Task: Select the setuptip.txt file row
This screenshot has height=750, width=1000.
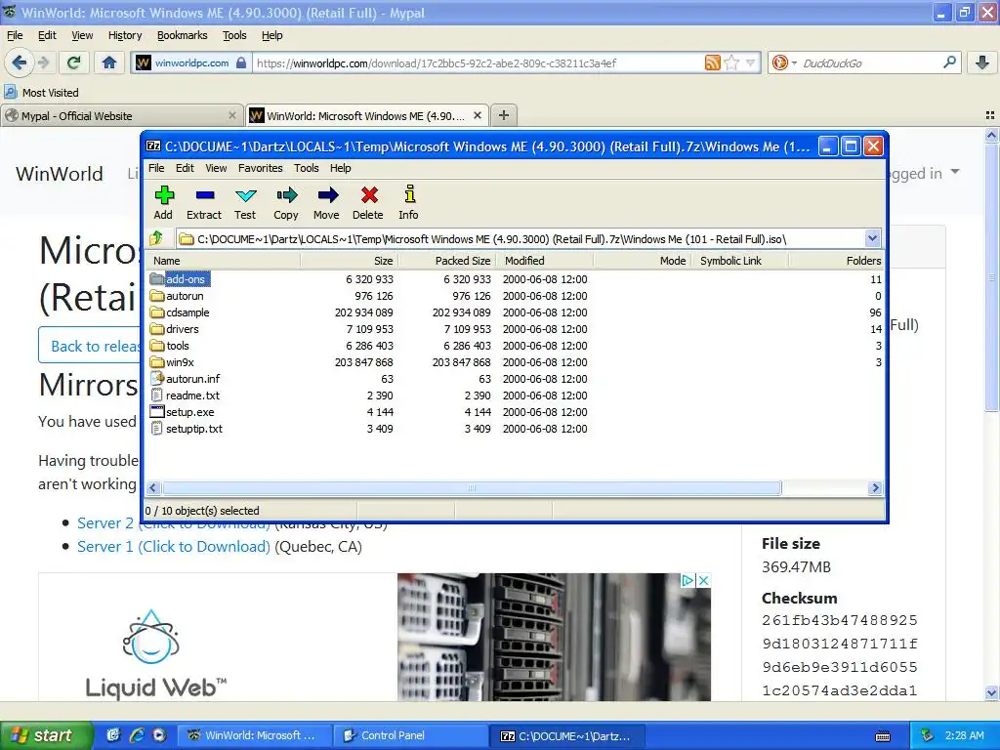Action: pos(514,429)
